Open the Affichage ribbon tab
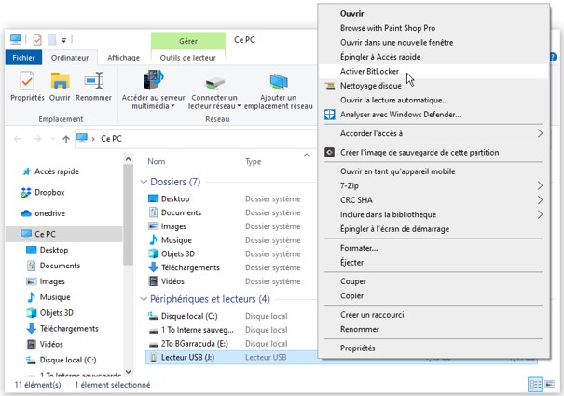564x396 pixels. (123, 58)
